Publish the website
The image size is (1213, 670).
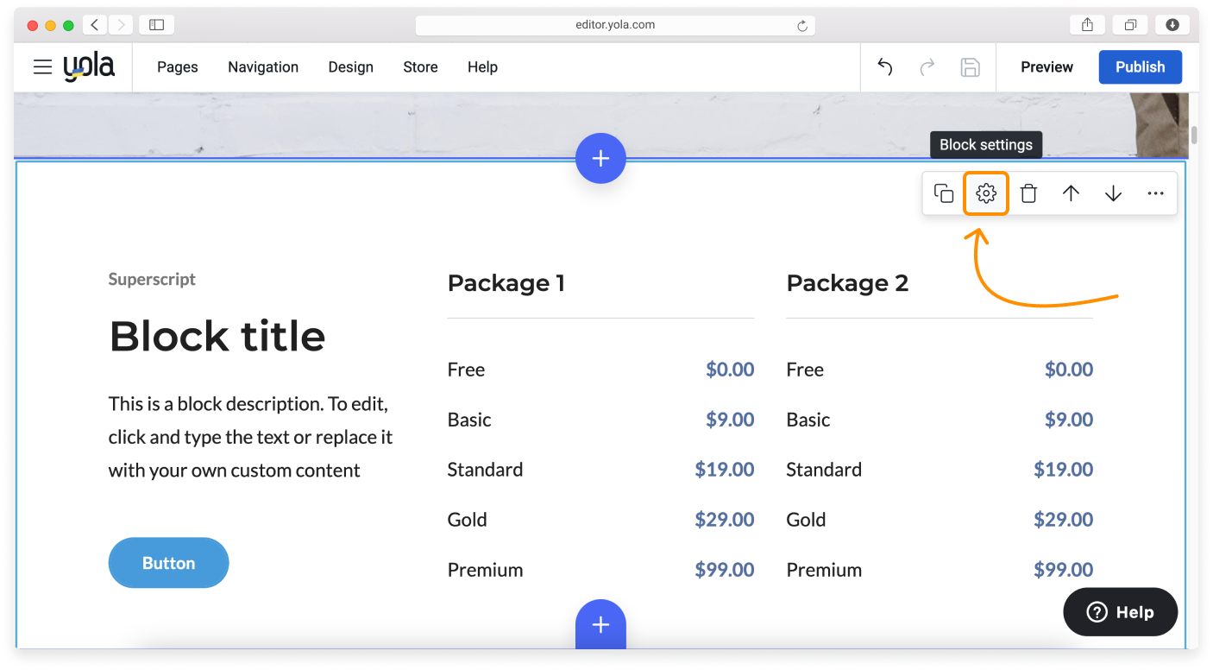1140,66
